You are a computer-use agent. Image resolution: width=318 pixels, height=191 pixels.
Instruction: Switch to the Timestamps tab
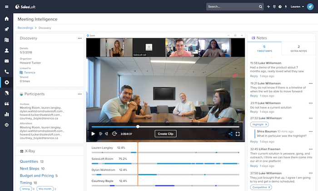tap(264, 49)
